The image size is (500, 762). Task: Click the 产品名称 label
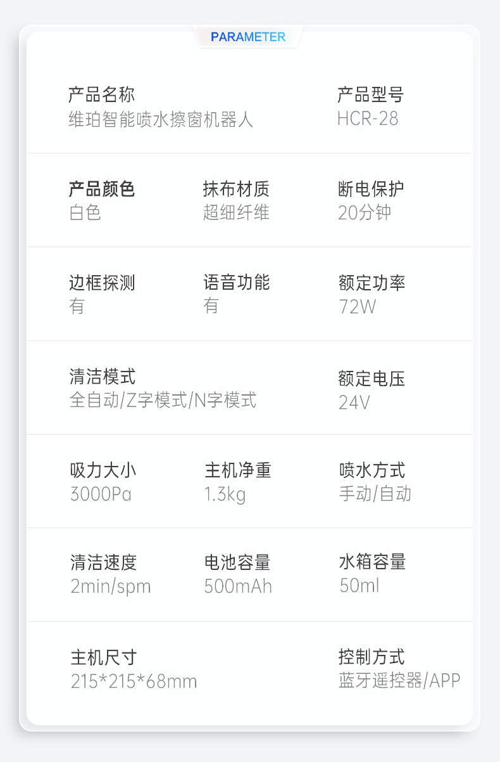[101, 95]
